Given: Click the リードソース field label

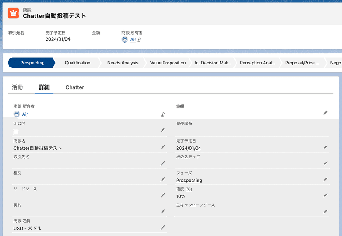Looking at the screenshot, I should click(x=25, y=189).
